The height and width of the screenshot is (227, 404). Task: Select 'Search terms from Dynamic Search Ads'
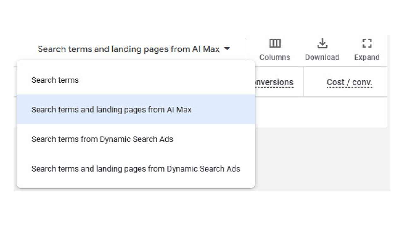102,139
